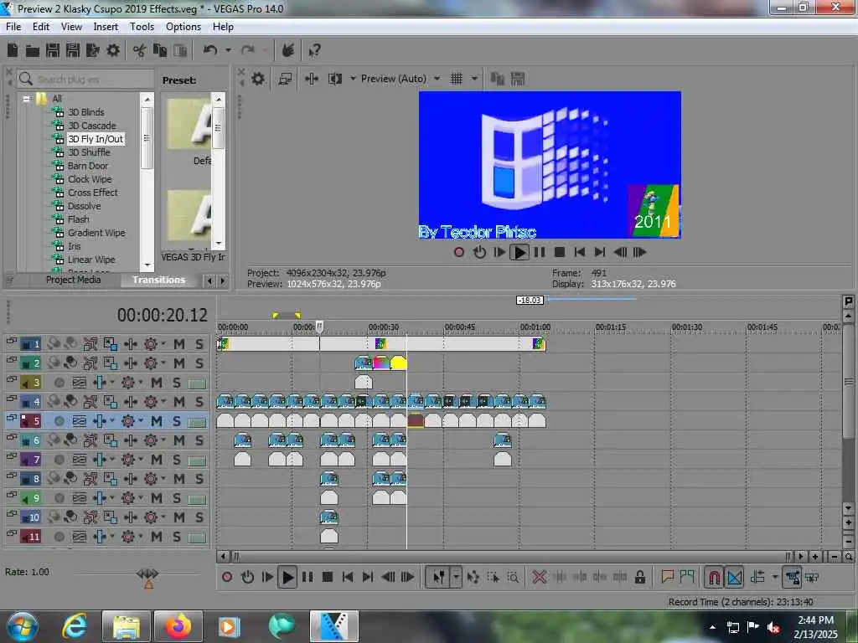This screenshot has width=858, height=643.
Task: Save snapshot to file in preview
Action: point(518,79)
